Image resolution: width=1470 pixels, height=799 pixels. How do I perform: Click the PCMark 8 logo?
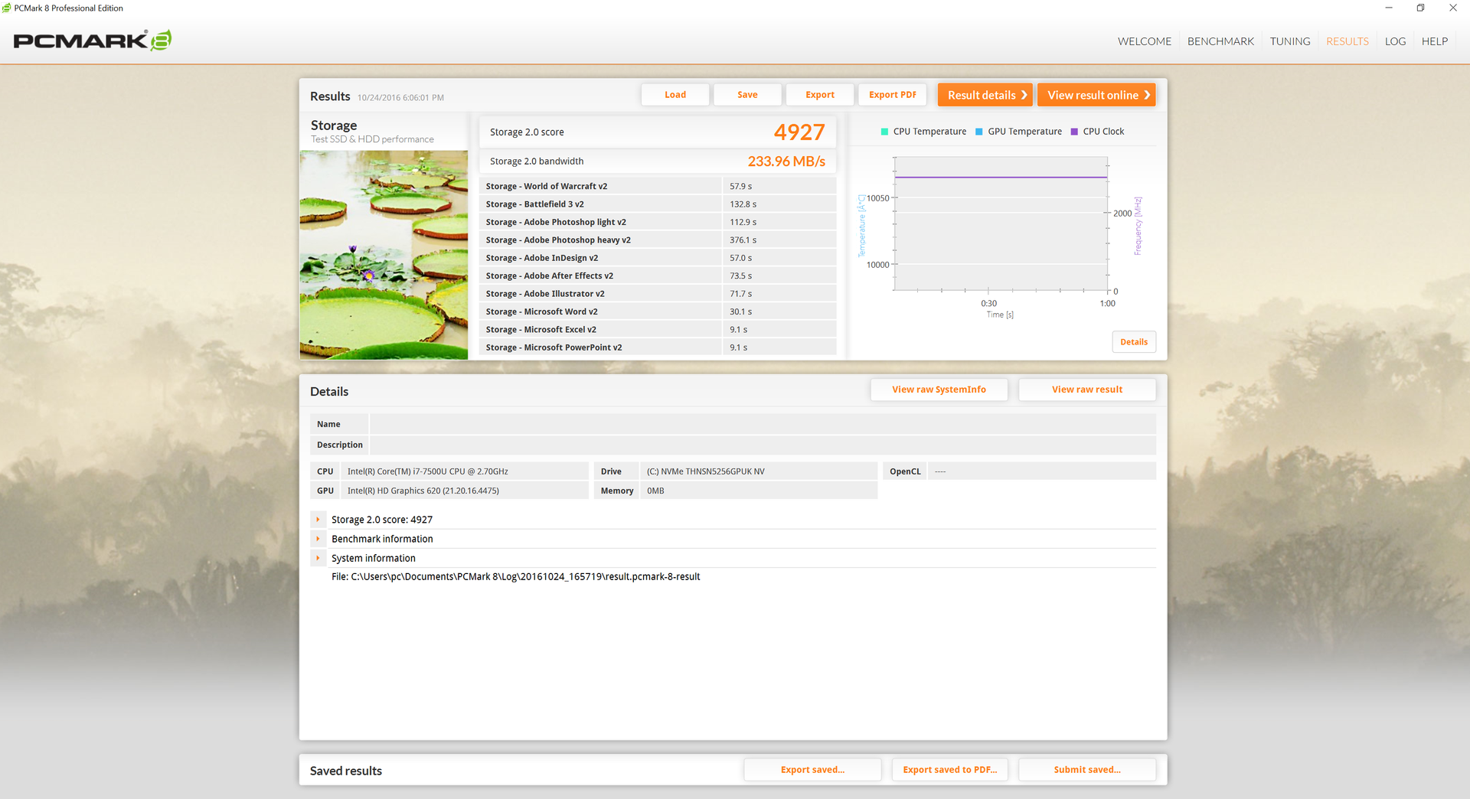point(92,41)
